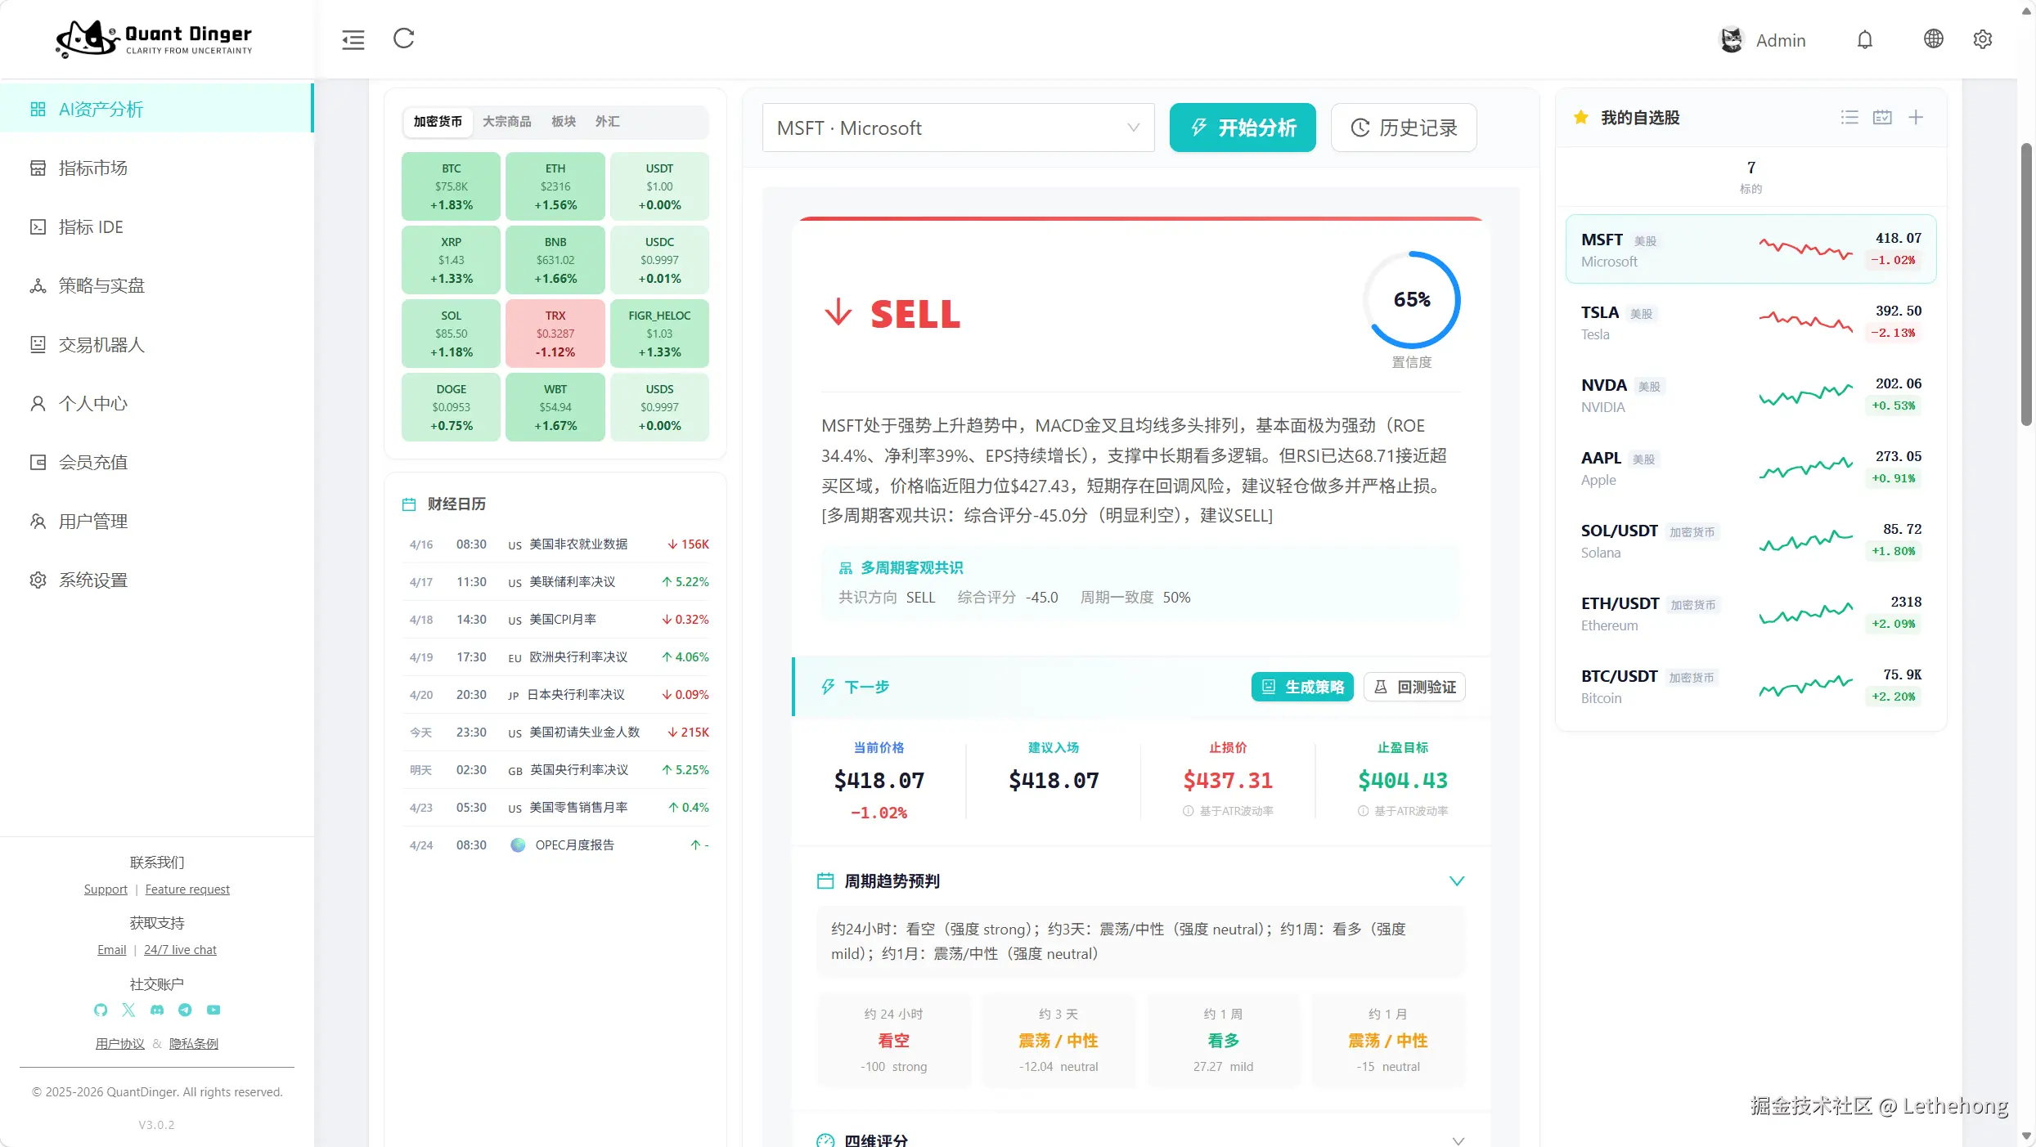Open the notification bell
The height and width of the screenshot is (1147, 2036).
[1864, 40]
